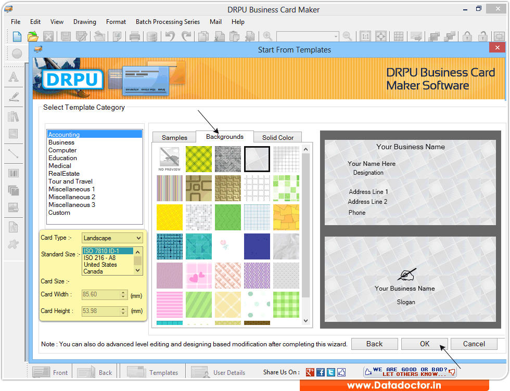Screen dimensions: 510x391
Task: Click backgrounds list scroll down arrow
Action: tap(305, 321)
